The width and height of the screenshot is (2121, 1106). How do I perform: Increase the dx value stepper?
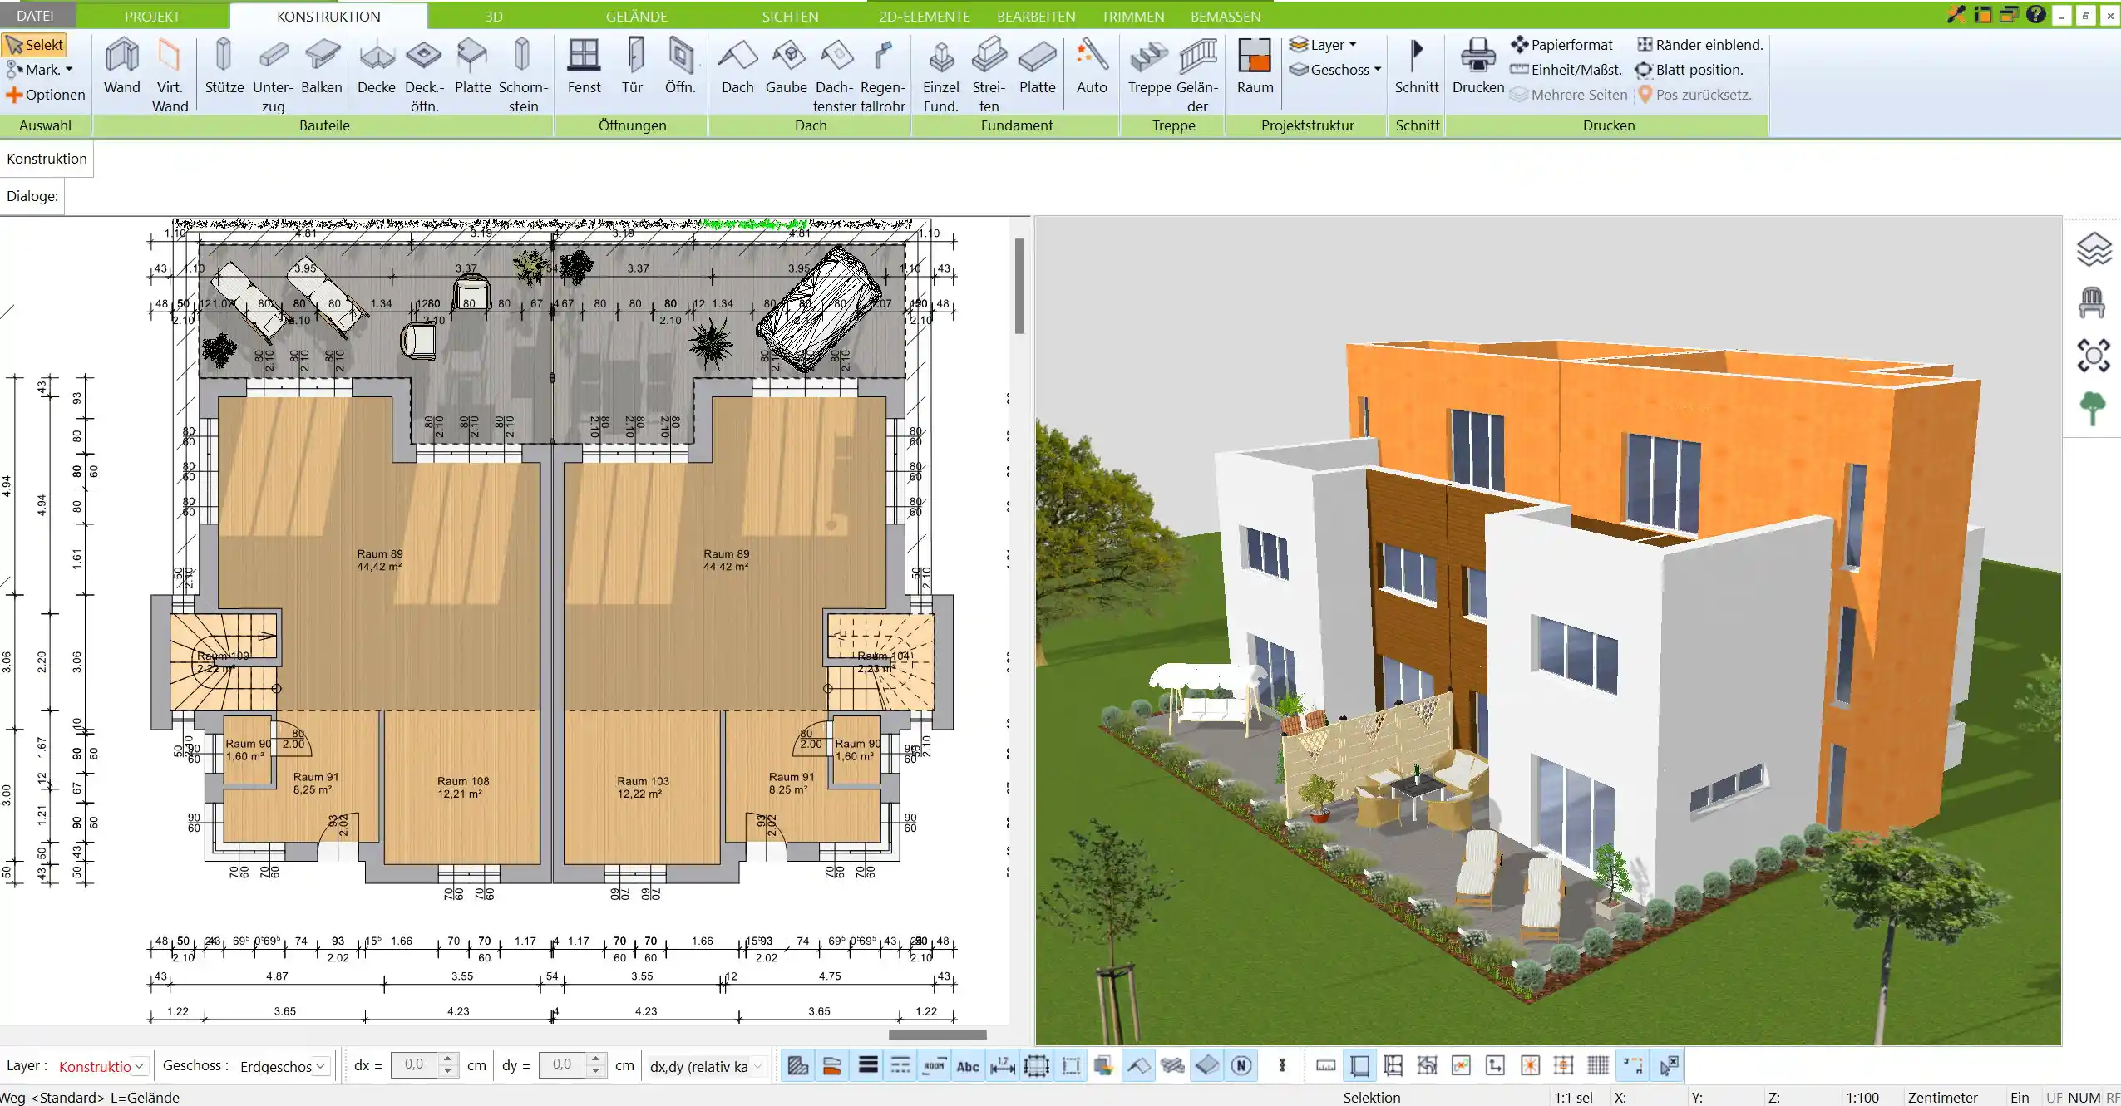click(448, 1059)
